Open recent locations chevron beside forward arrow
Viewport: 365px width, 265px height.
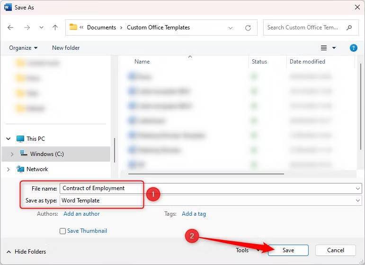pyautogui.click(x=41, y=27)
